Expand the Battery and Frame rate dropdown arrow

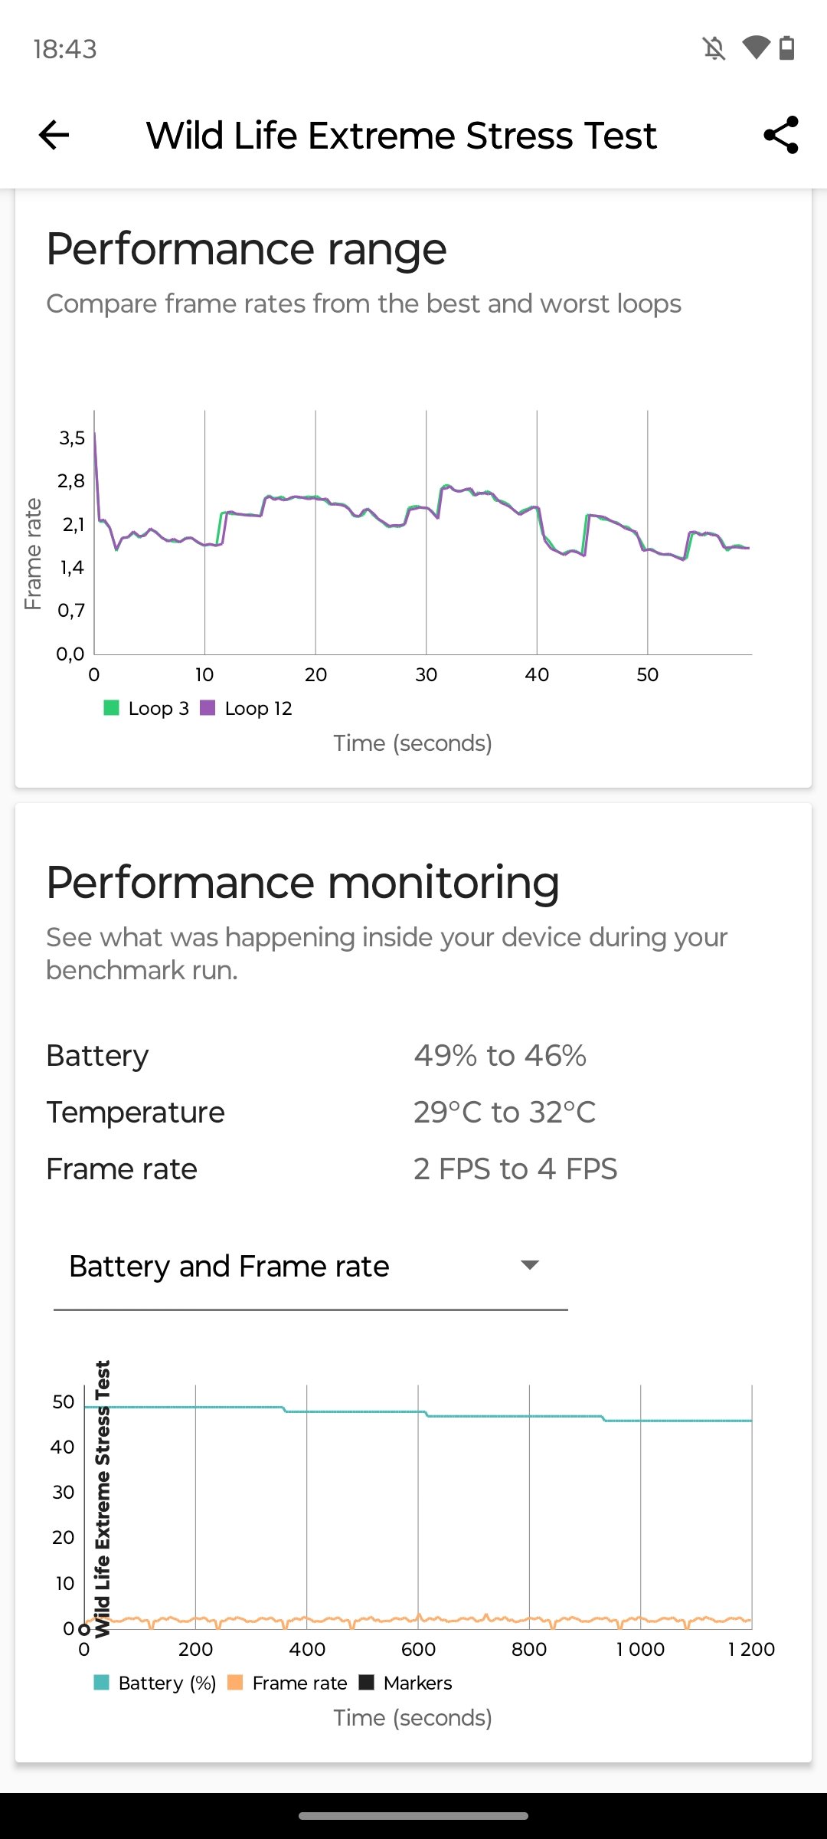(530, 1265)
